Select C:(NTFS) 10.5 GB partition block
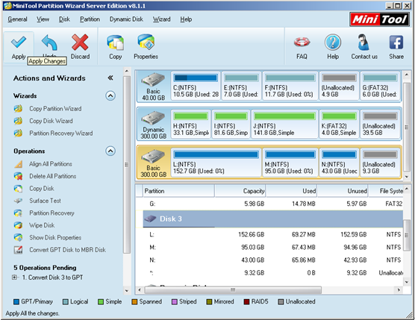Viewport: 415px width, 320px height. click(196, 86)
